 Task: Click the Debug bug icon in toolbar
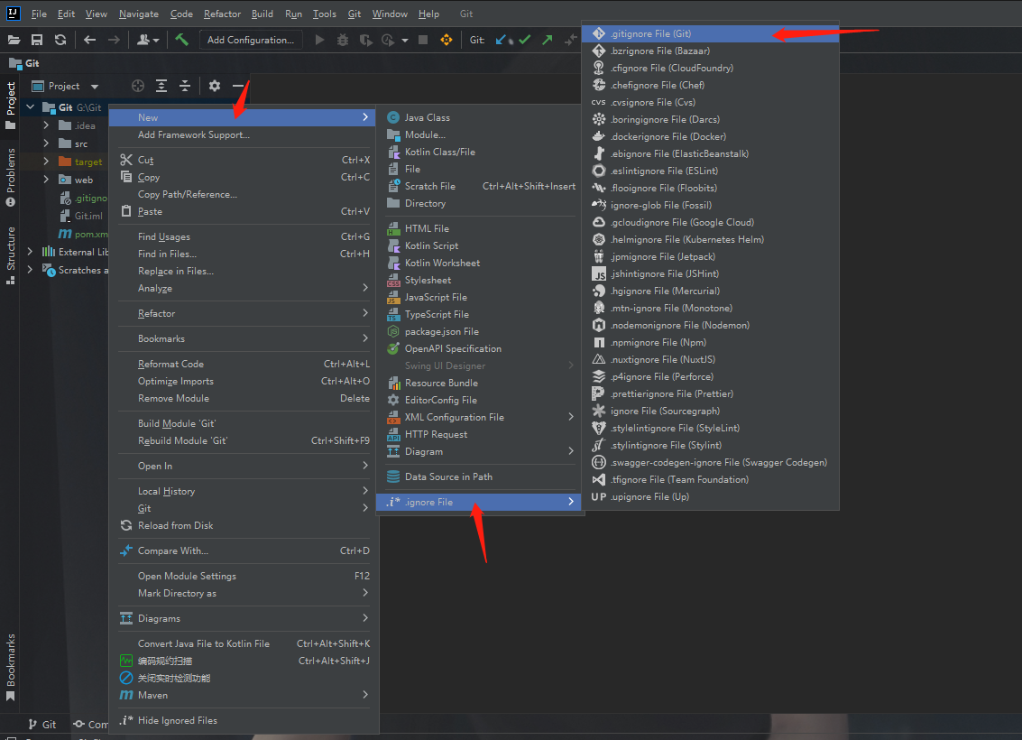(x=343, y=40)
